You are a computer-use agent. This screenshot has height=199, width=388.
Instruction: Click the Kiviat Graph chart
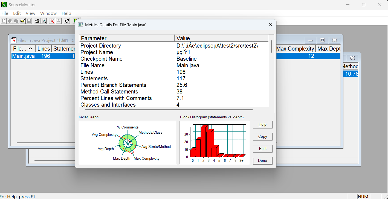128,143
